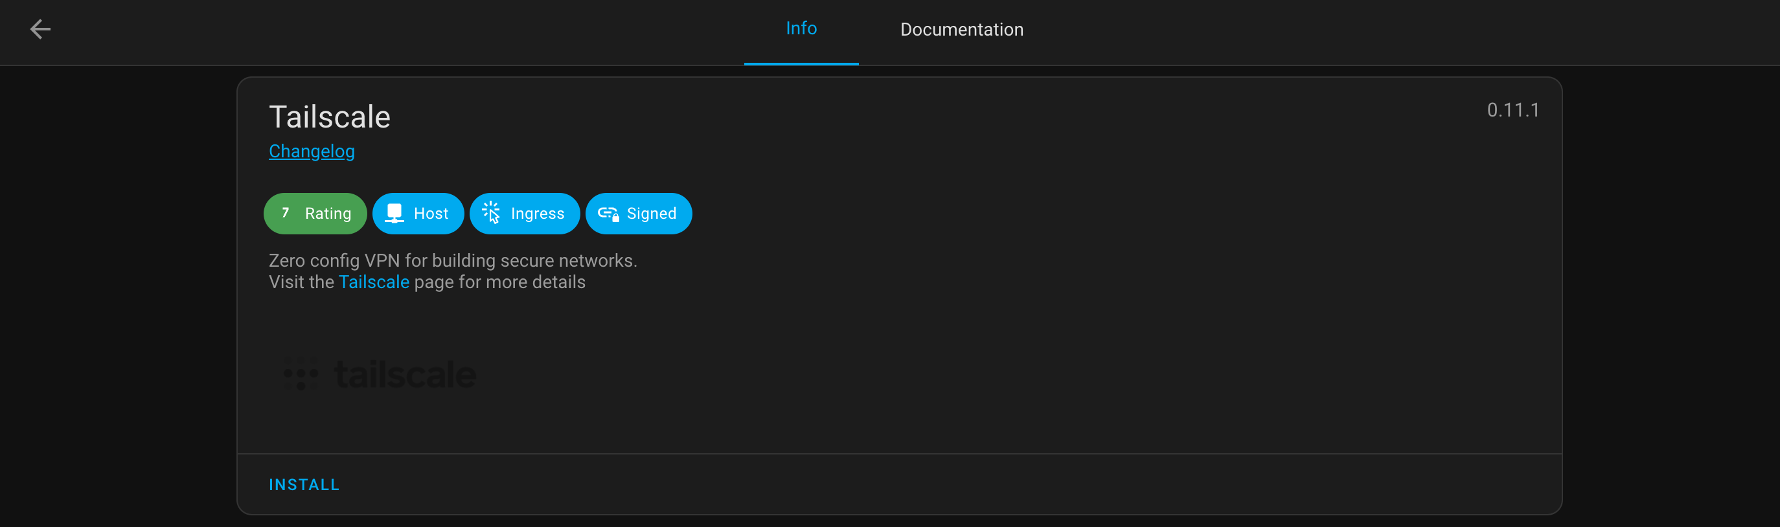Image resolution: width=1780 pixels, height=527 pixels.
Task: Click the tailscale dots logo icon
Action: [301, 374]
